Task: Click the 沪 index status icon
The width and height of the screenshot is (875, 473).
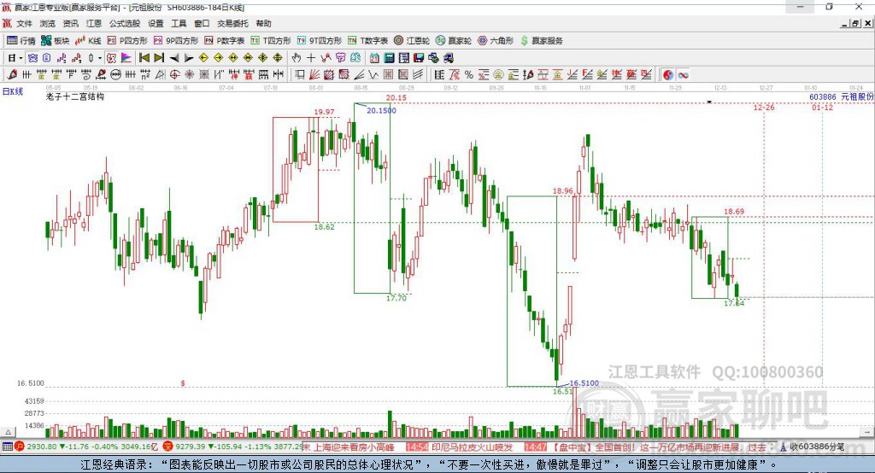Action: (x=20, y=447)
